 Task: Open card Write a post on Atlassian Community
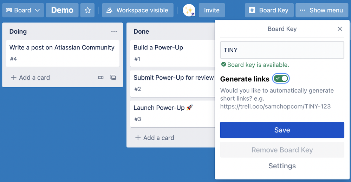click(63, 53)
